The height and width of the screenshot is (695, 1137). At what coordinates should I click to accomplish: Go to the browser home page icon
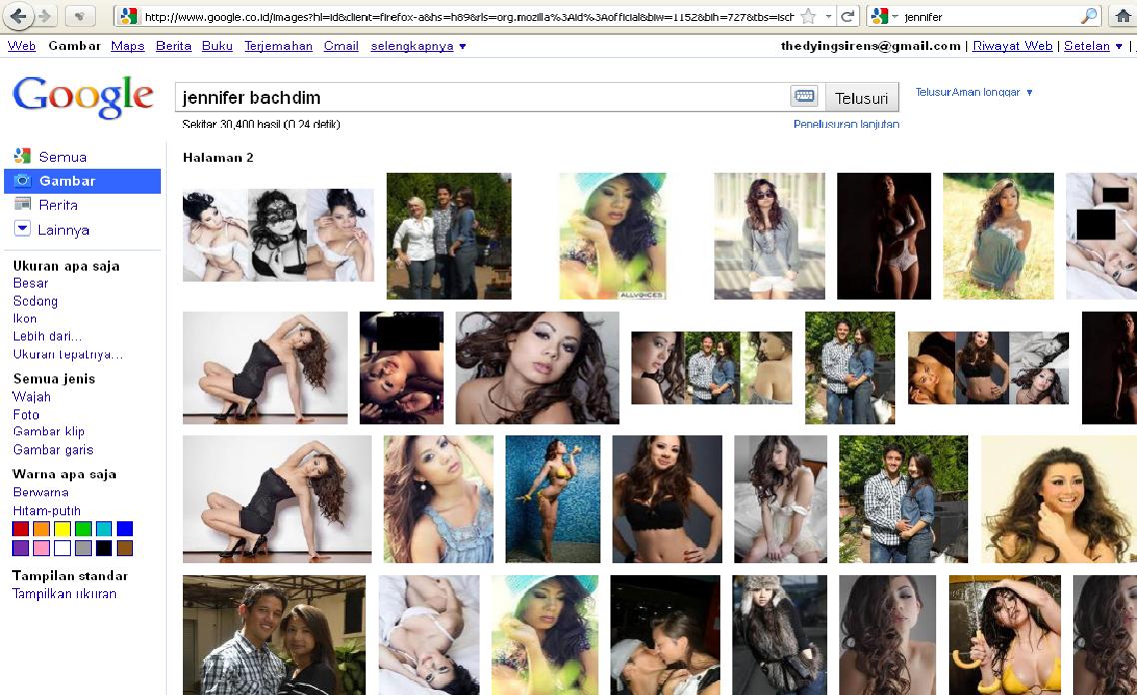(1123, 16)
